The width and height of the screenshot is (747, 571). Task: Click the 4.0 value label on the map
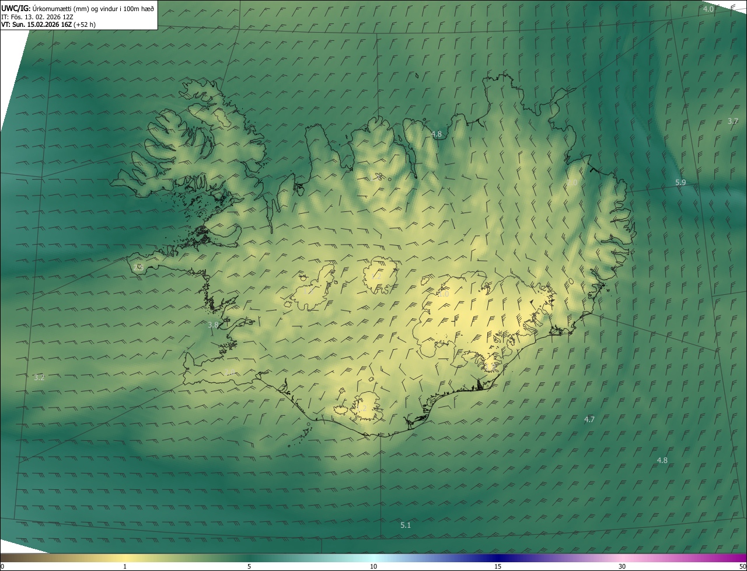tap(708, 9)
